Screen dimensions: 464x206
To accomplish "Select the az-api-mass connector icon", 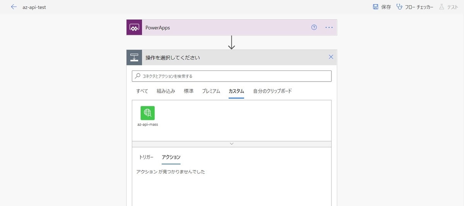I will (x=148, y=113).
